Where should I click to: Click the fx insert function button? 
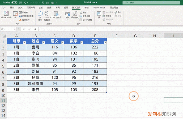pyautogui.click(x=35, y=29)
